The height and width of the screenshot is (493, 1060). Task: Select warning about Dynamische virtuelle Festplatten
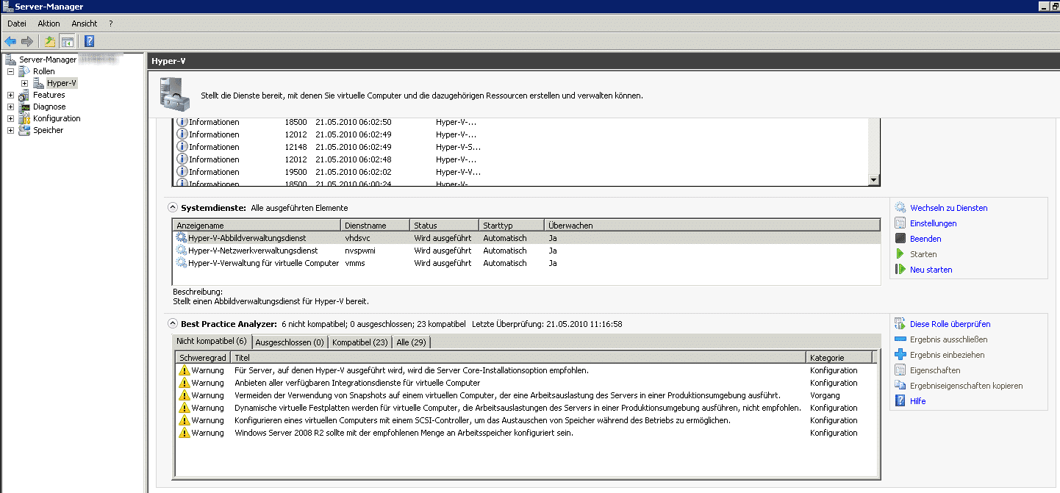coord(526,408)
